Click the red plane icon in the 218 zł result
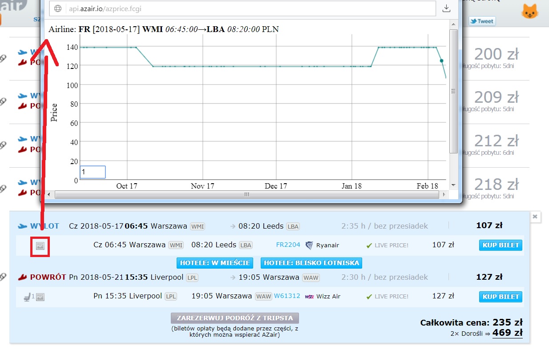Viewport: 549px width, 350px height. 23,193
